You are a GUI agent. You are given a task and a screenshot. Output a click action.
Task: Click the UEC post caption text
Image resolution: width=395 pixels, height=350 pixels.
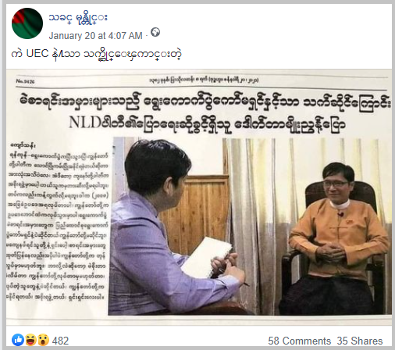[96, 54]
